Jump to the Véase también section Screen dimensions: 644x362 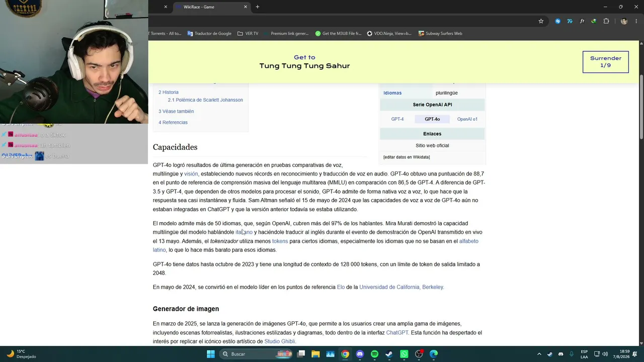tap(176, 112)
